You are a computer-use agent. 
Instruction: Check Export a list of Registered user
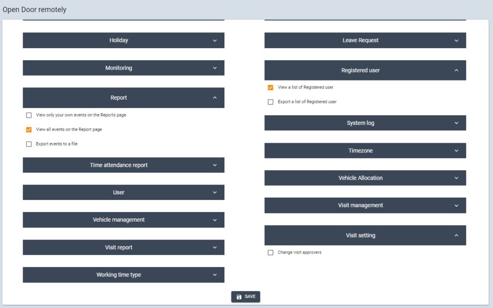[x=271, y=102]
